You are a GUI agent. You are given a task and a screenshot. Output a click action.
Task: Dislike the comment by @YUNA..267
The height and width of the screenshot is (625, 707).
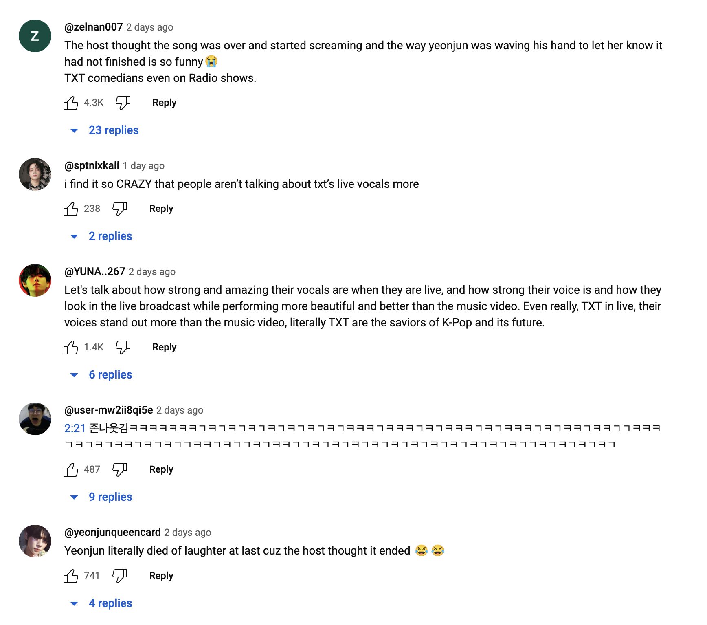point(123,348)
